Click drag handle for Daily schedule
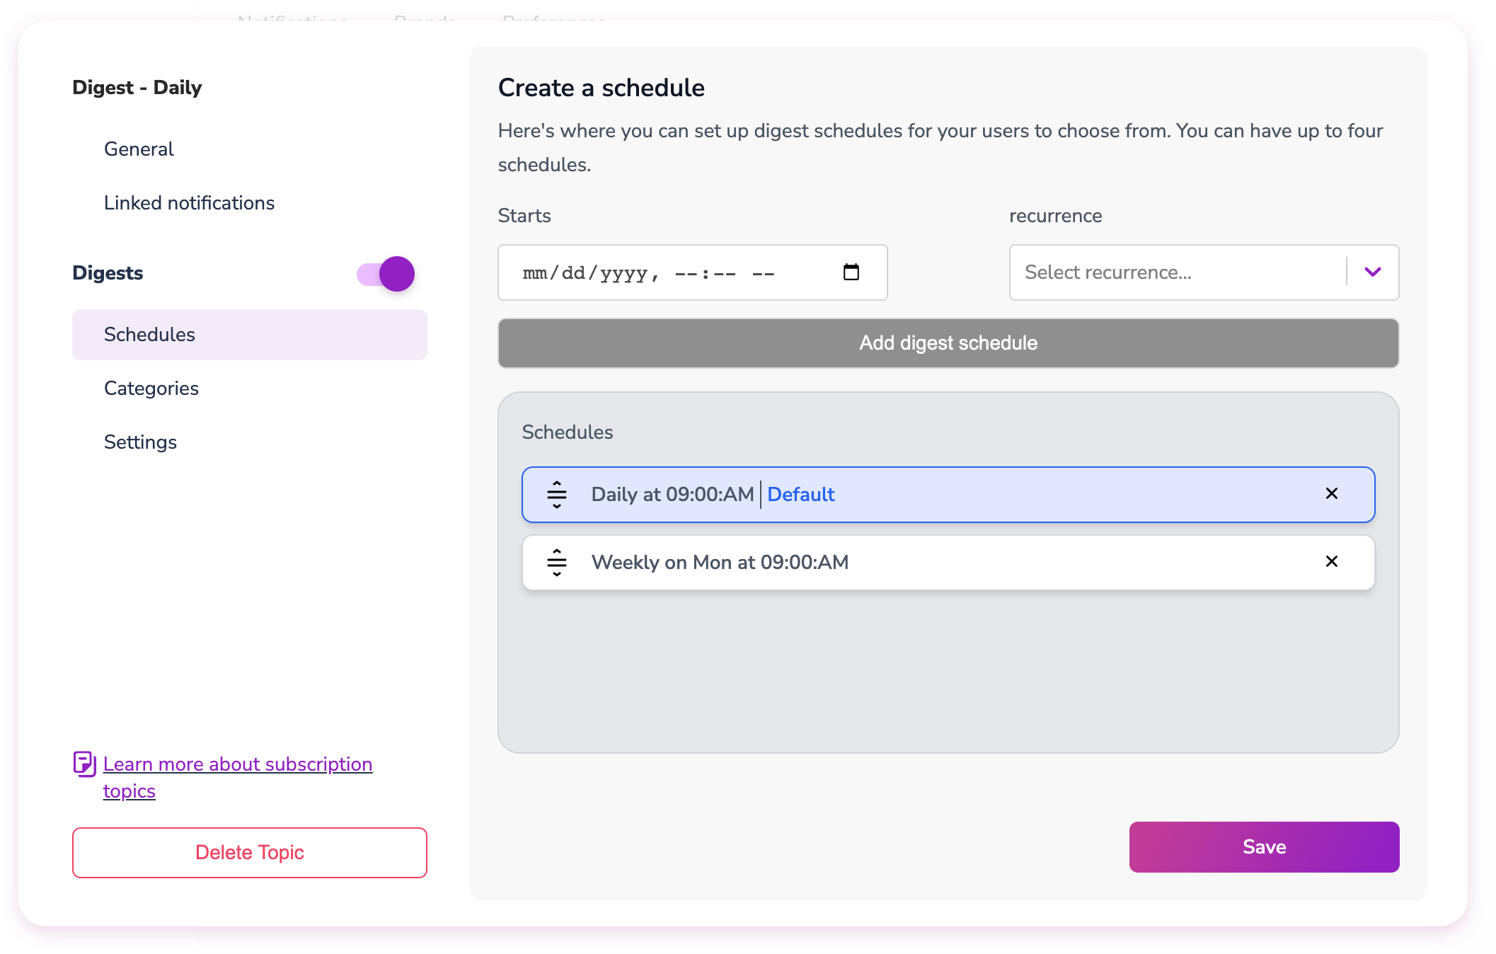 pyautogui.click(x=557, y=495)
